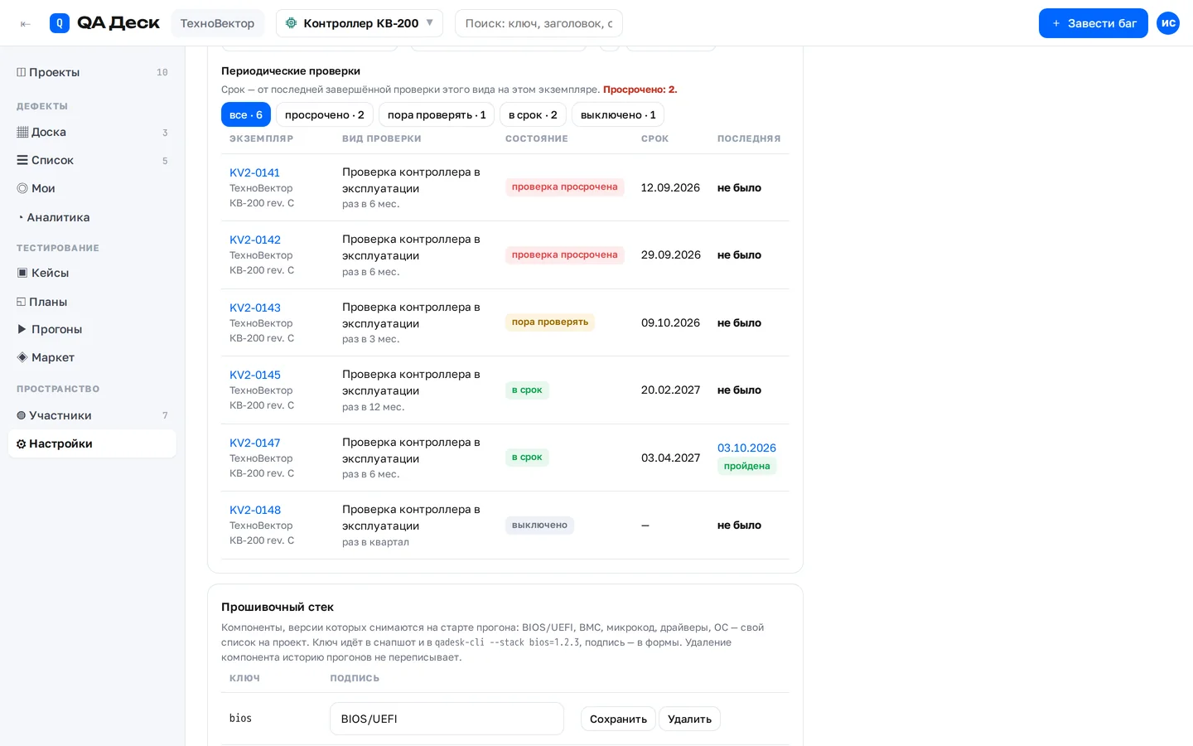Click the Срок column header
The width and height of the screenshot is (1193, 746).
coord(654,138)
